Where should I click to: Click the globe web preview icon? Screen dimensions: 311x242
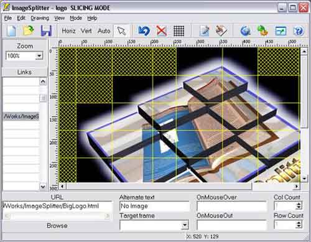246,30
